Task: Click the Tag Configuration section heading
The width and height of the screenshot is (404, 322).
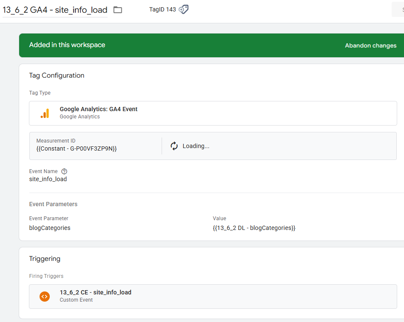Action: point(57,76)
